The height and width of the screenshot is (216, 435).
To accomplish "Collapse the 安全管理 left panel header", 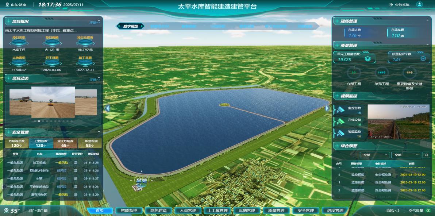I will click(x=98, y=131).
